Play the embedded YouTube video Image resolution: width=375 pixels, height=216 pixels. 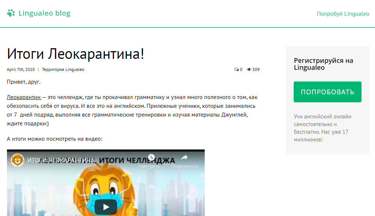point(106,207)
